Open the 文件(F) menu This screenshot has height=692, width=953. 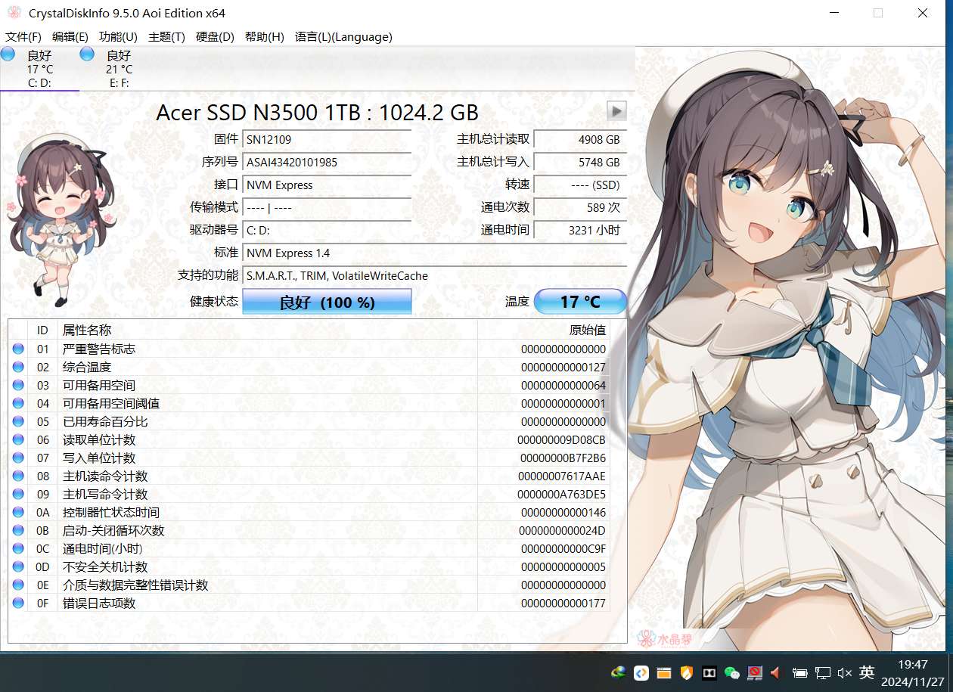23,36
